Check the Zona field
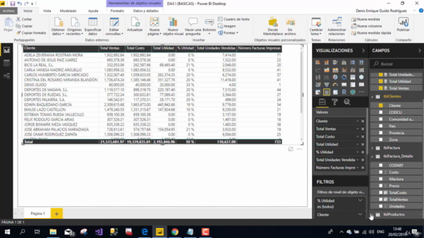424x238 pixels. pyautogui.click(x=381, y=139)
